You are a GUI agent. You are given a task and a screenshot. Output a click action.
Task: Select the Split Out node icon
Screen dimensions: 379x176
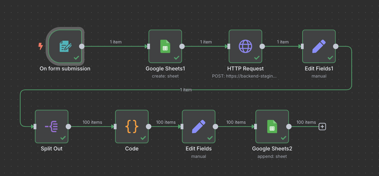[51, 127]
